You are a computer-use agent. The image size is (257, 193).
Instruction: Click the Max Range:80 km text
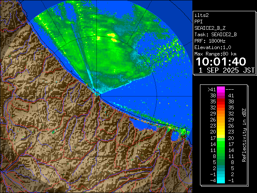215,54
